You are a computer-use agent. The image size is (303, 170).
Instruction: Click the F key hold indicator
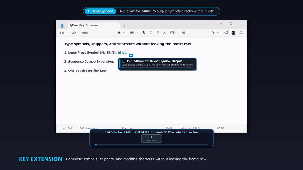point(151,139)
